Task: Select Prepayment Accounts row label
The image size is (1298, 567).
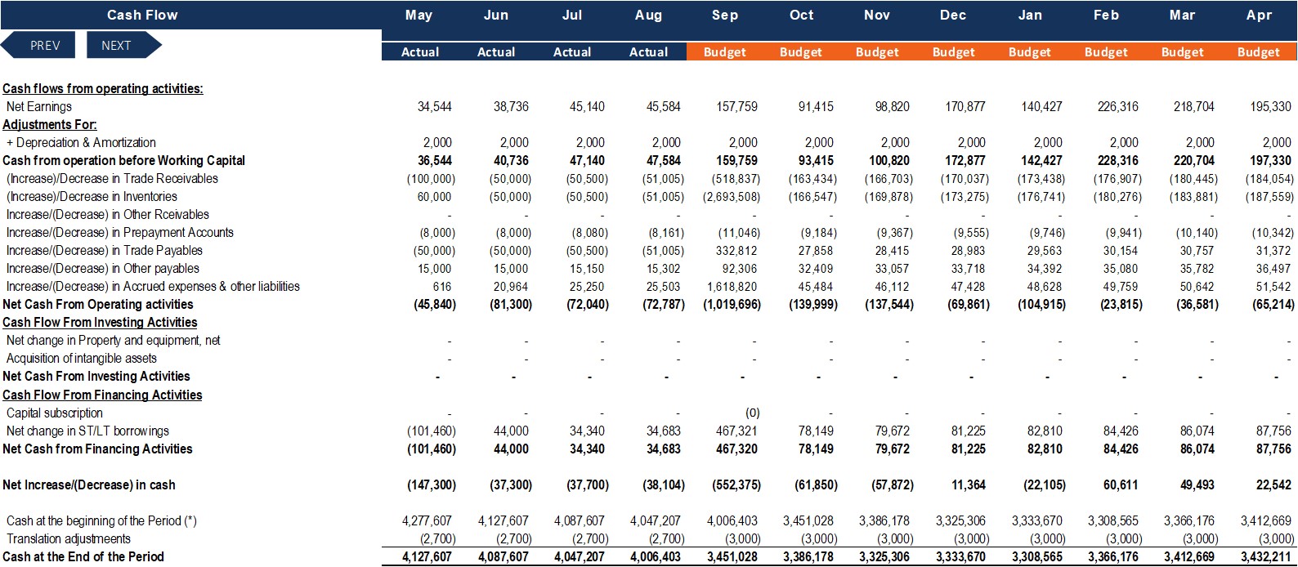Action: [120, 232]
